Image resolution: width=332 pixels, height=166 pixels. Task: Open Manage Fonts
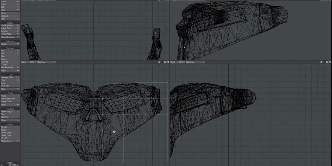[x=10, y=77]
